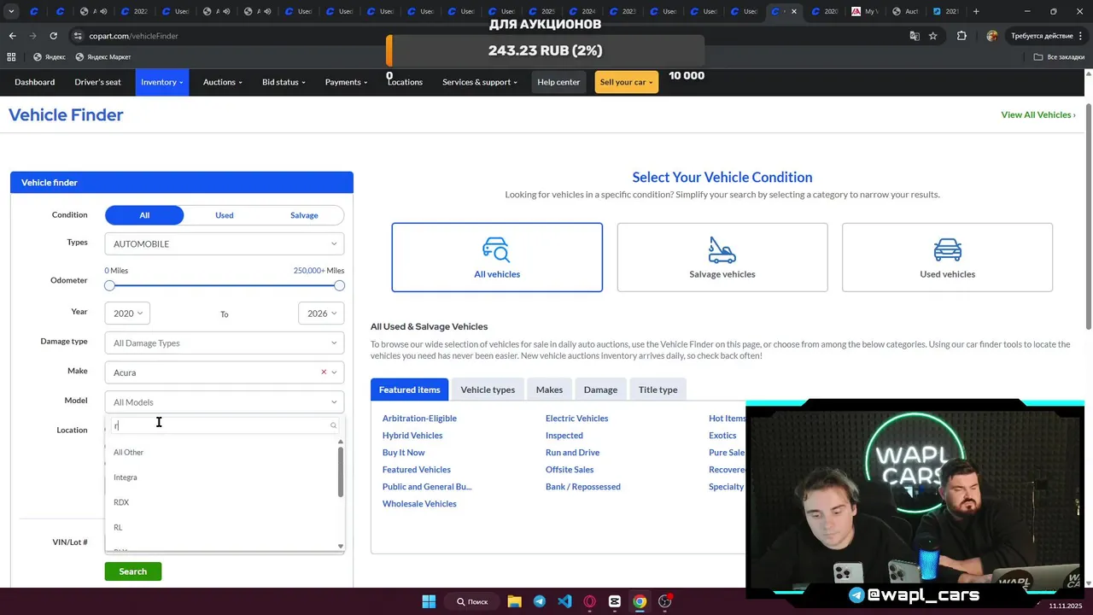The width and height of the screenshot is (1093, 615).
Task: Click the odometer minimum slider handle
Action: tap(109, 285)
